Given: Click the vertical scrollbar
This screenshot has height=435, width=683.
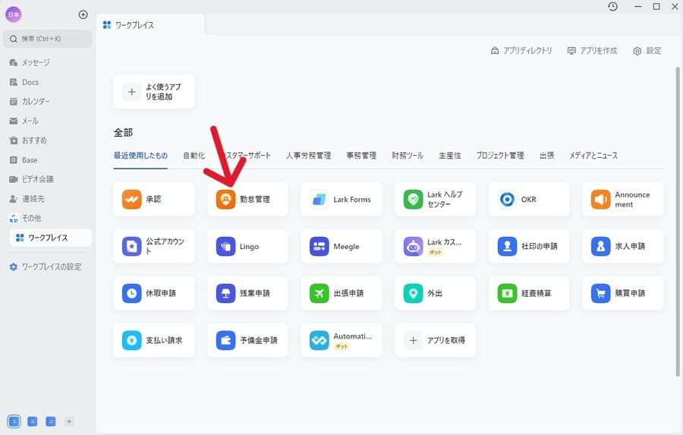Looking at the screenshot, I should pos(678,222).
